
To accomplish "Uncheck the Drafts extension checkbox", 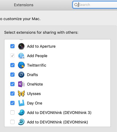I will click(12, 75).
